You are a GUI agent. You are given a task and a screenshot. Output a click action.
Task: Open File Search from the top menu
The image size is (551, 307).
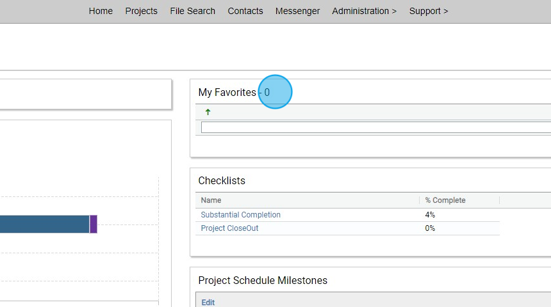[192, 11]
